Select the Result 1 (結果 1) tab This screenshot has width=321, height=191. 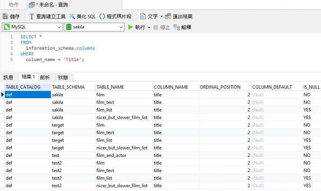[28, 77]
